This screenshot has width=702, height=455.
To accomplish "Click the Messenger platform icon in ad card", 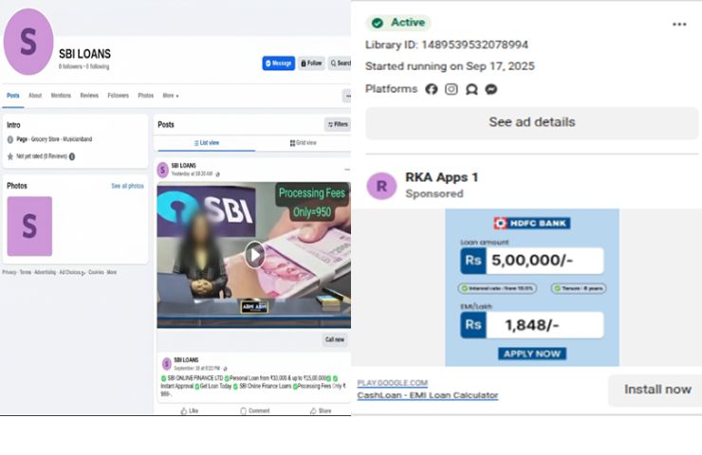I will (491, 89).
